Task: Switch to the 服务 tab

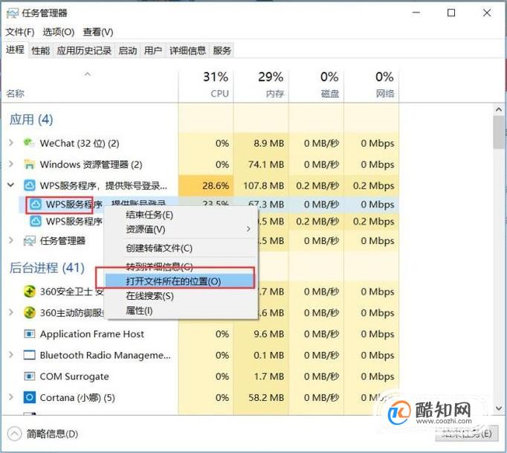Action: pyautogui.click(x=222, y=51)
